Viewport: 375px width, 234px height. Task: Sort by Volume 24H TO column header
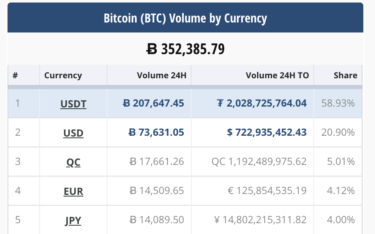[x=277, y=75]
